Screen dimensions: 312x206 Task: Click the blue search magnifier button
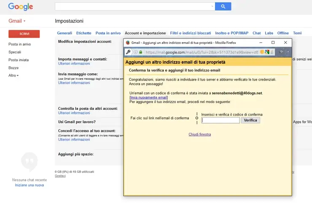(x=223, y=6)
